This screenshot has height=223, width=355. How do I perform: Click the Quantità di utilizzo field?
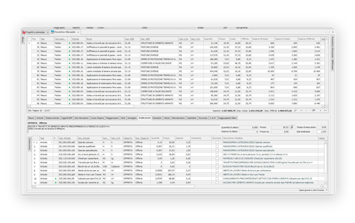249,128
